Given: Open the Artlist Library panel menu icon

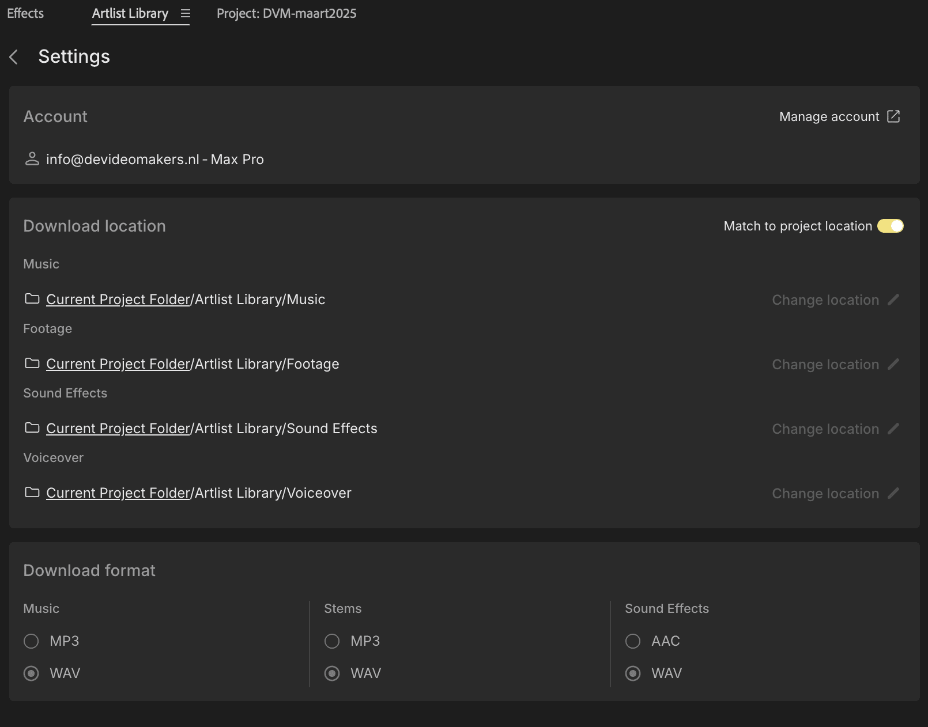Looking at the screenshot, I should point(185,13).
